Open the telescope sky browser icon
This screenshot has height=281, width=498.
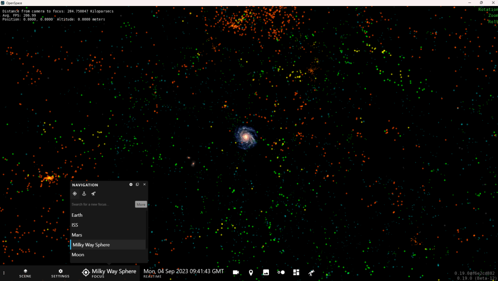coord(311,273)
